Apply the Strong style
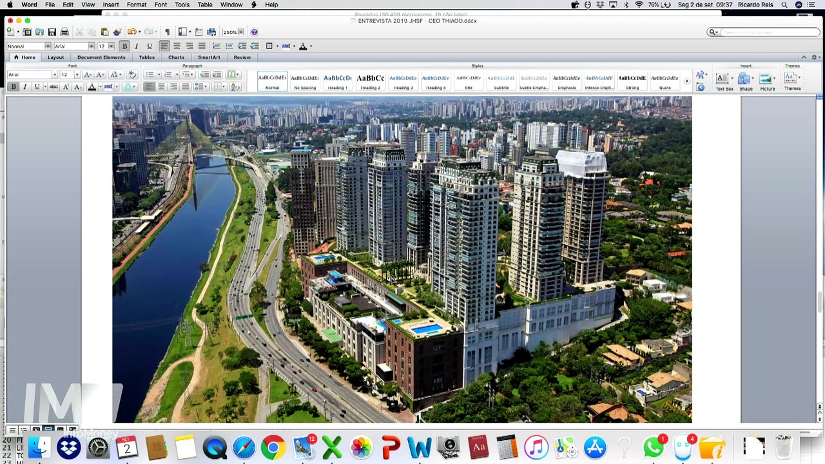 point(632,81)
